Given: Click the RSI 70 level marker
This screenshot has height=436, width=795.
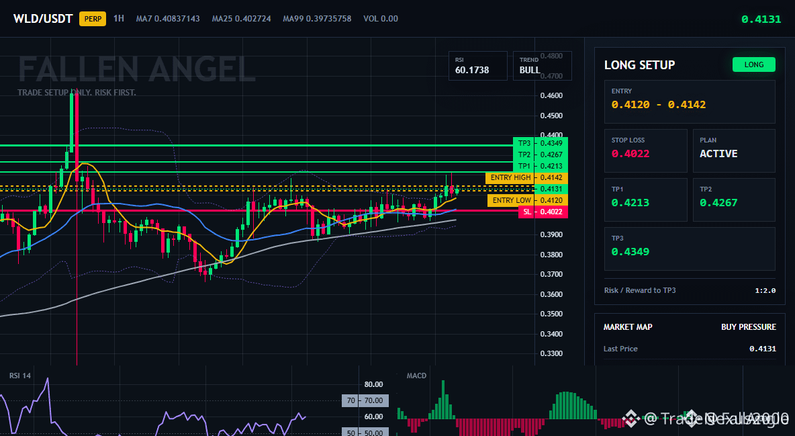Looking at the screenshot, I should coord(365,400).
